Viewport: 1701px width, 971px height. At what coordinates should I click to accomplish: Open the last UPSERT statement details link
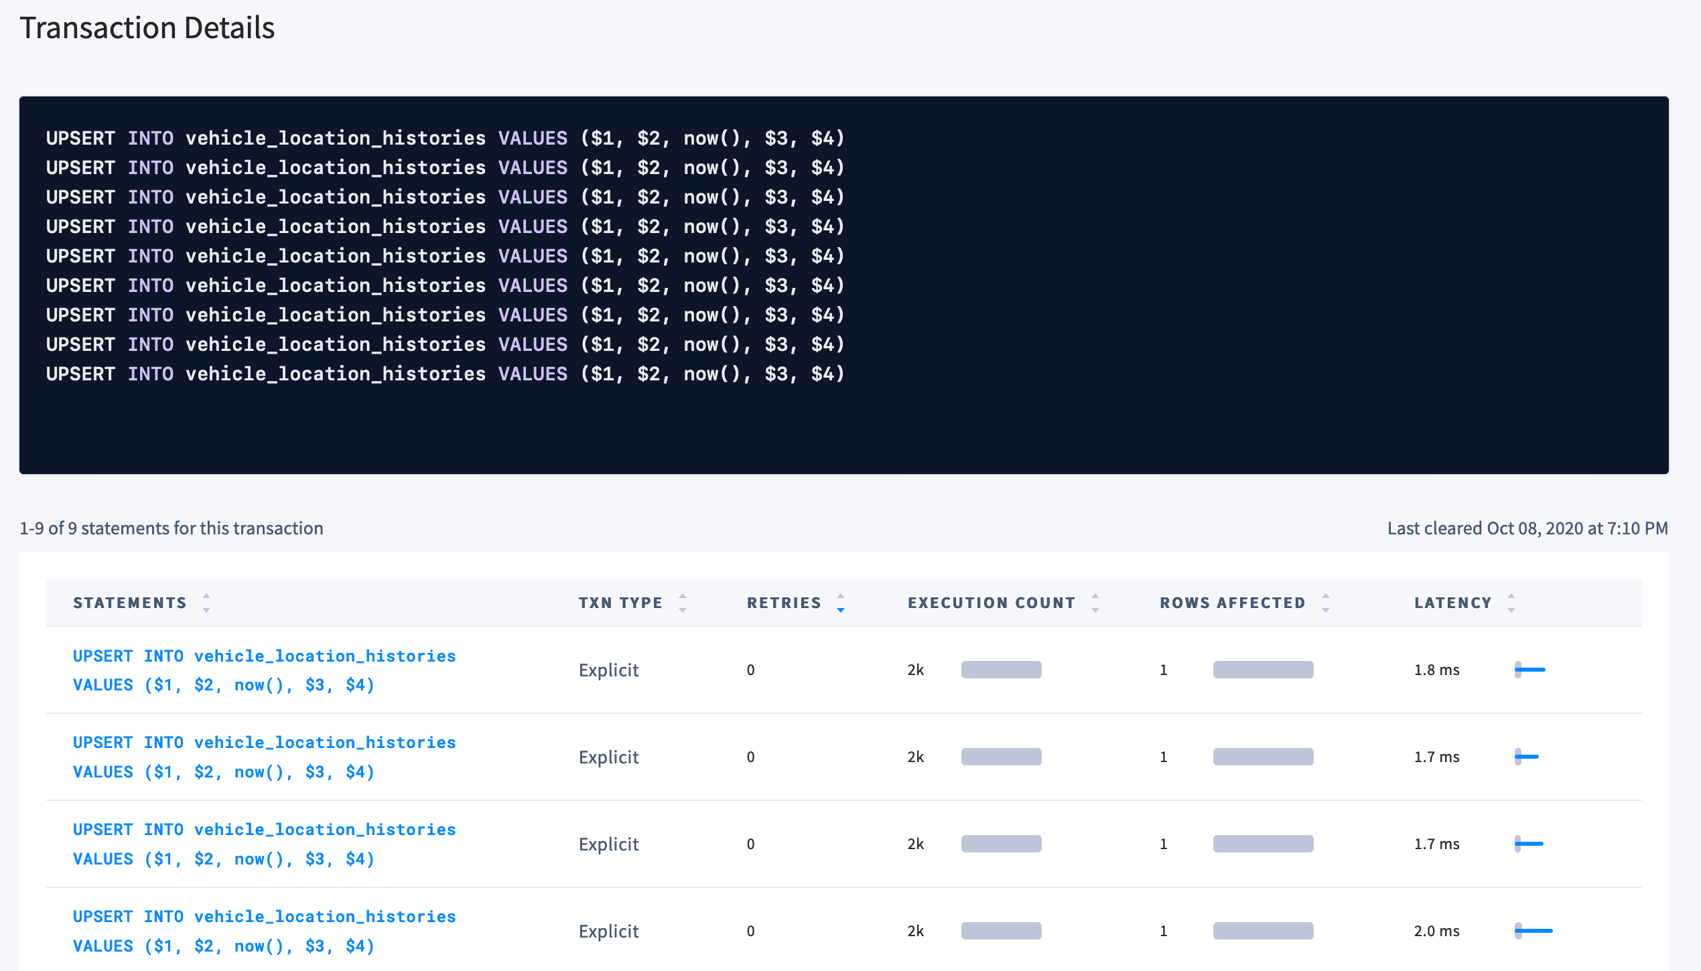[x=264, y=931]
